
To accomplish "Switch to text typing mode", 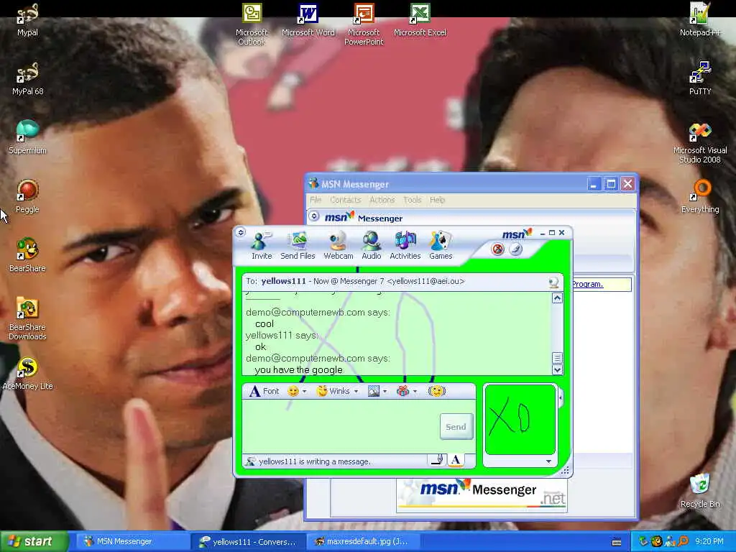I will click(x=455, y=459).
